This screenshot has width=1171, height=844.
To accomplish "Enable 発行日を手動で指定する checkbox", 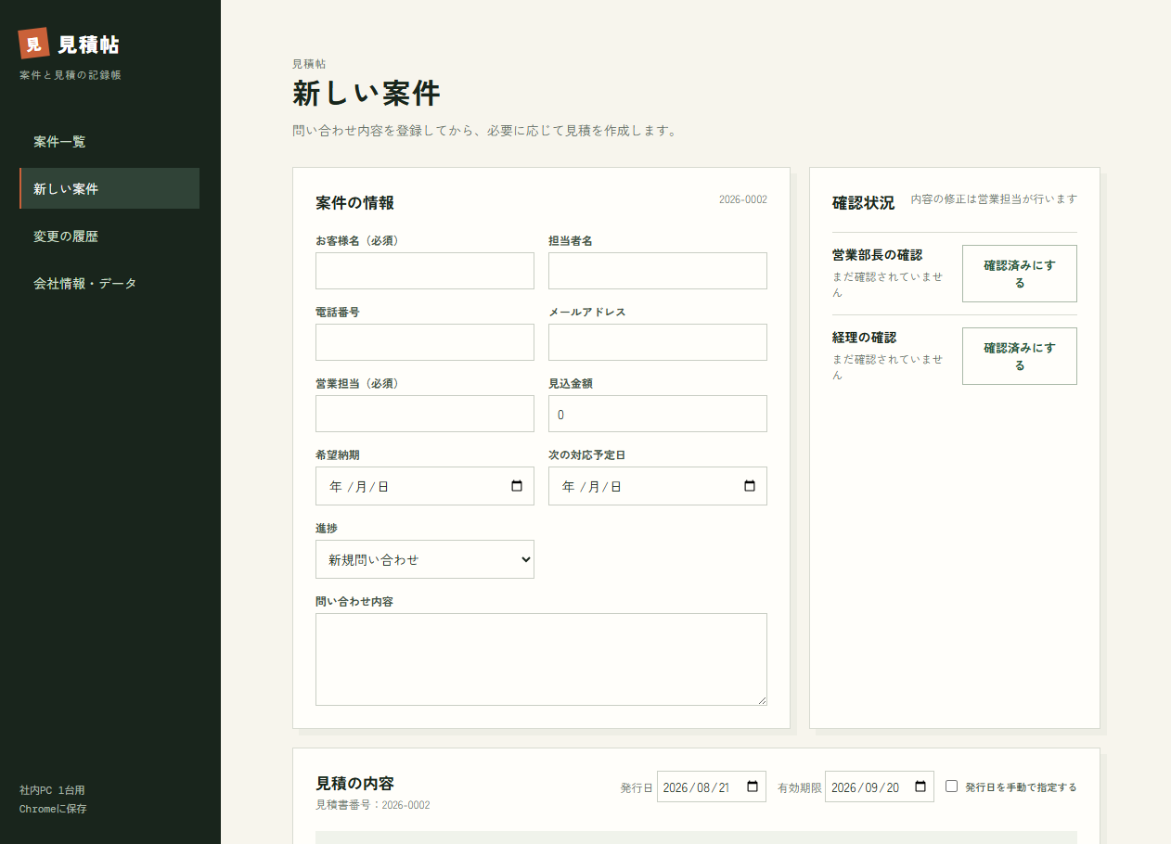I will [x=951, y=786].
